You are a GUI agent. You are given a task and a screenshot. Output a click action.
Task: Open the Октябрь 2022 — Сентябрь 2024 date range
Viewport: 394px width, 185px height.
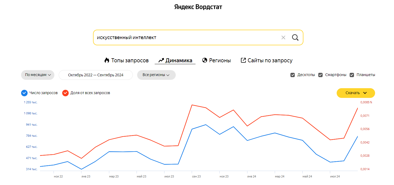[x=95, y=75]
